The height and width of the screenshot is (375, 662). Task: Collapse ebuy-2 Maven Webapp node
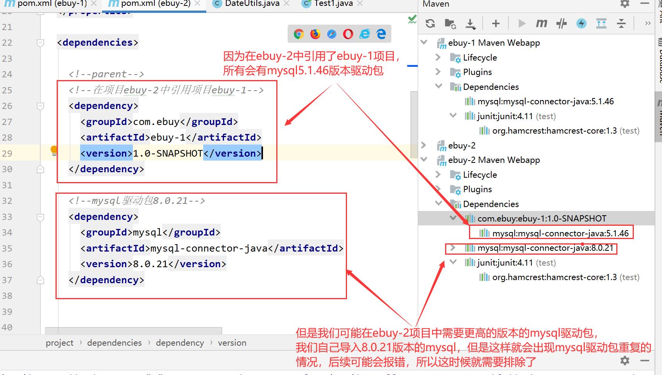click(x=424, y=159)
